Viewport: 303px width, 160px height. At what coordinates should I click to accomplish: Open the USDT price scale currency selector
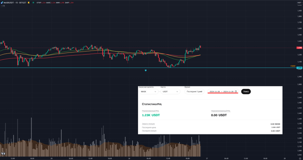tap(300, 3)
